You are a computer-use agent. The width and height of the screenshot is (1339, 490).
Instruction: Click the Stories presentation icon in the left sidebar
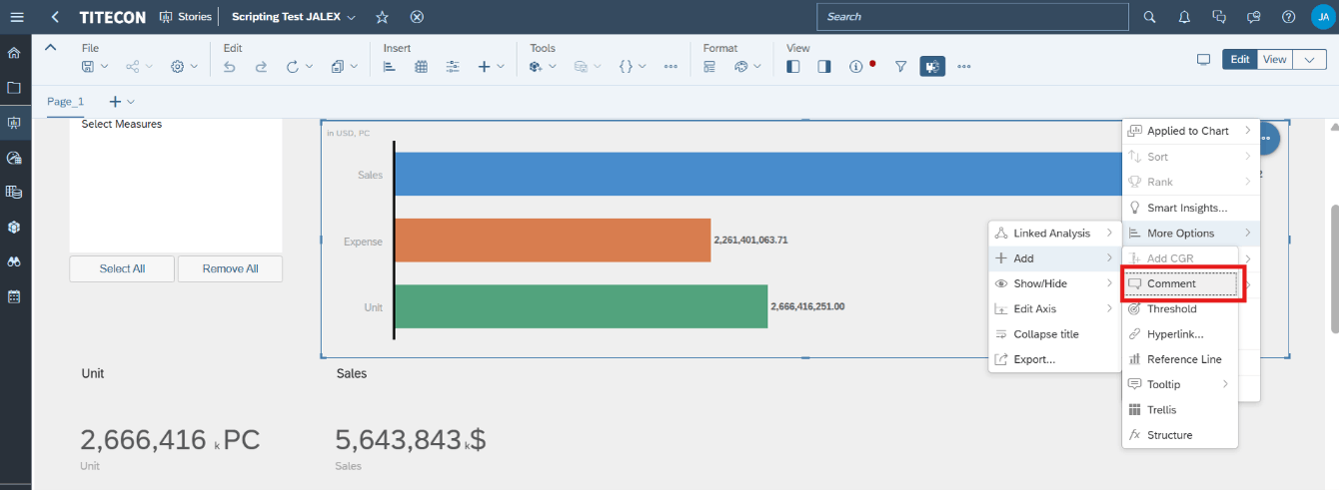pyautogui.click(x=14, y=123)
